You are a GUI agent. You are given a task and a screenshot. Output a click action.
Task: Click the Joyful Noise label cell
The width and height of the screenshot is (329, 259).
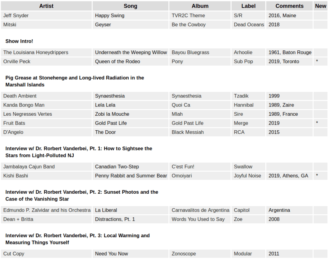coord(248,176)
